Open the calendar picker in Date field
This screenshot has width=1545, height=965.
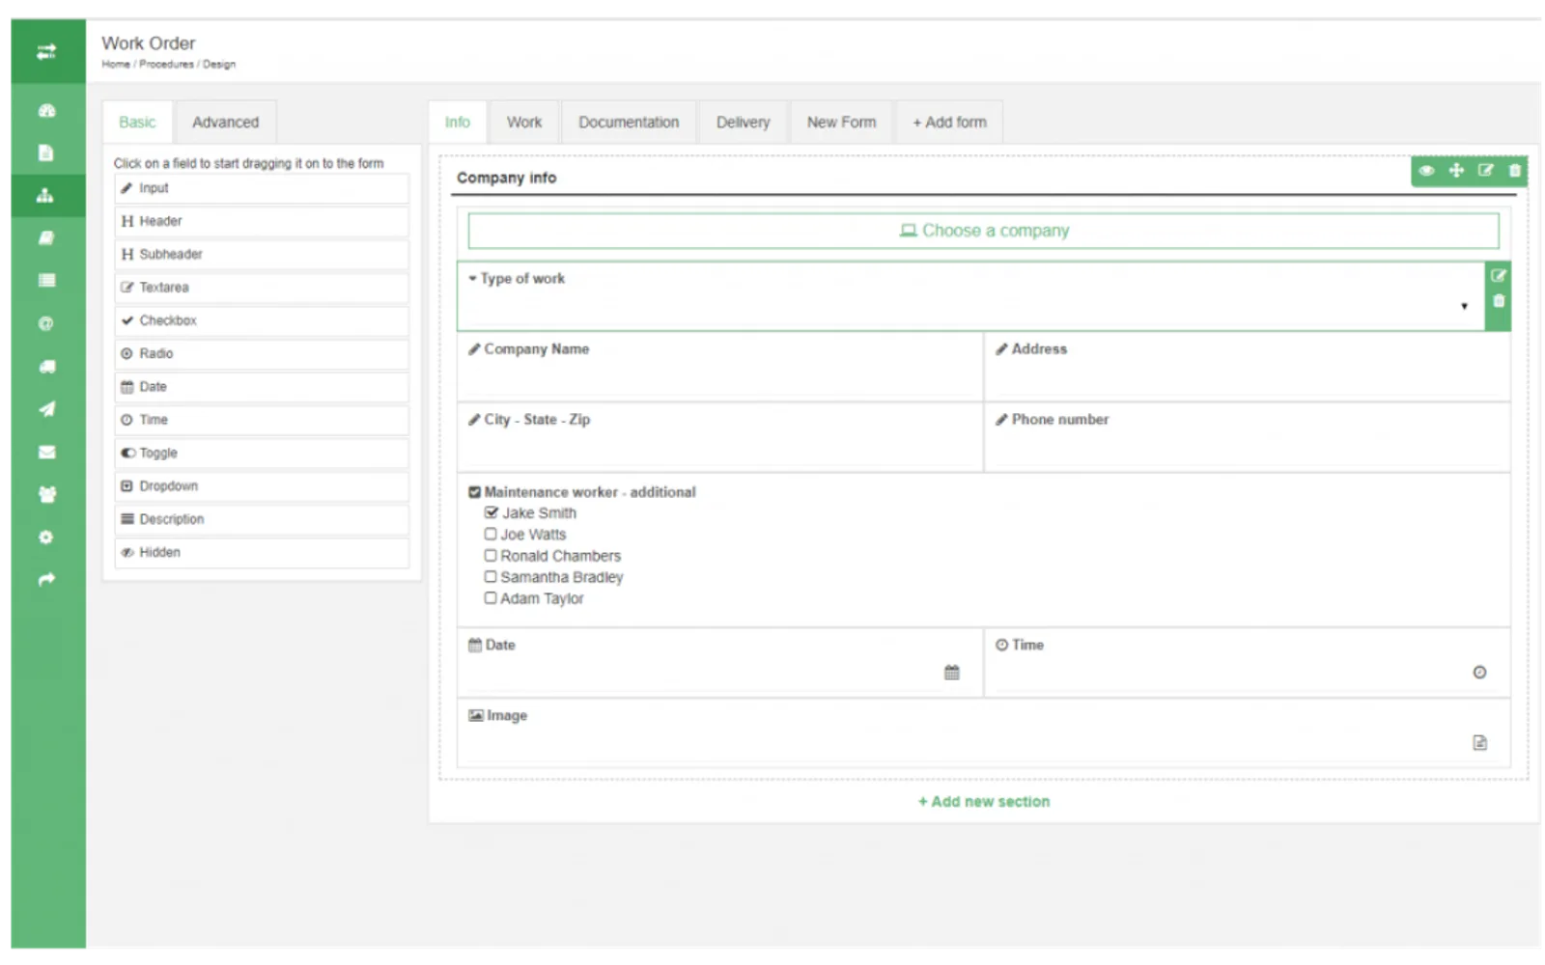point(952,673)
